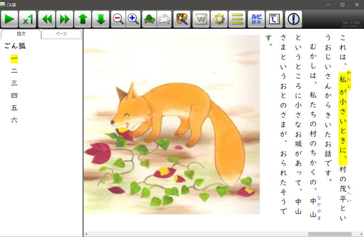Start playback with the green play button

point(10,19)
